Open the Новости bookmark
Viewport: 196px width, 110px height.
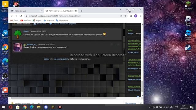(x=49, y=20)
